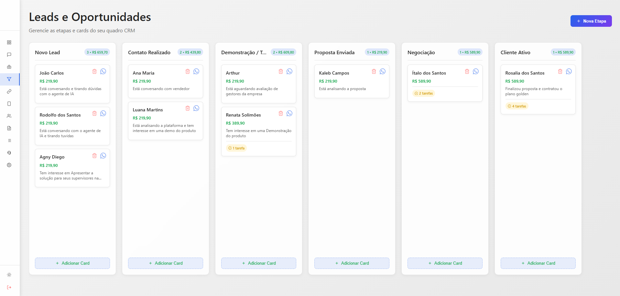Image resolution: width=620 pixels, height=296 pixels.
Task: Open the link integrations sidebar icon
Action: click(x=9, y=91)
